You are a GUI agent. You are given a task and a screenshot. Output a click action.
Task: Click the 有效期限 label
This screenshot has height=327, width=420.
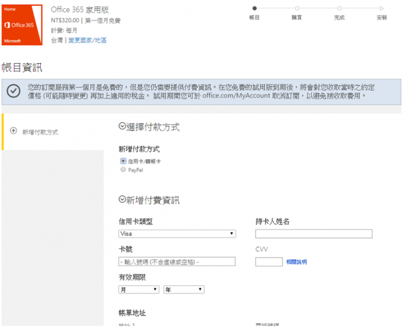[x=132, y=277]
